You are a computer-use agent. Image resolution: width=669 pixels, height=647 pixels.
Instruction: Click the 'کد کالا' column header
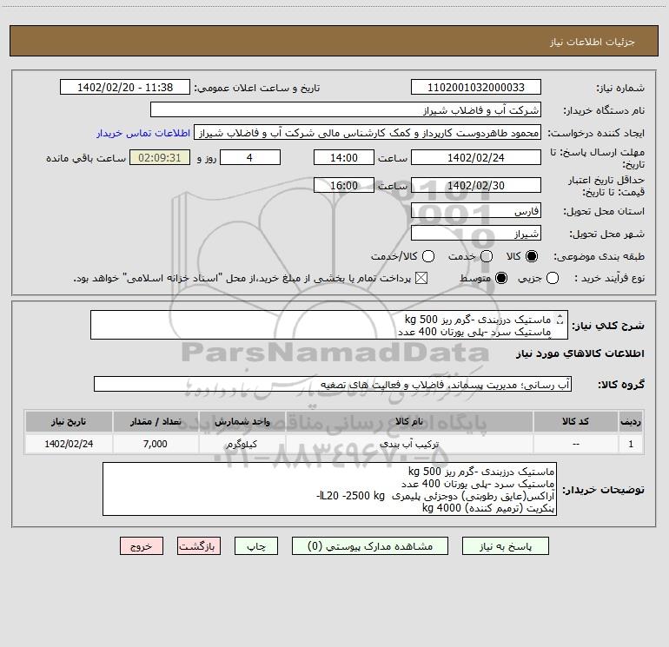pos(575,421)
